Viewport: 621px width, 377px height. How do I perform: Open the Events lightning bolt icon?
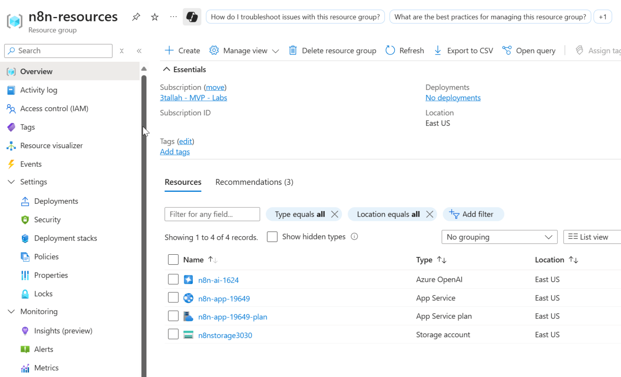point(12,164)
